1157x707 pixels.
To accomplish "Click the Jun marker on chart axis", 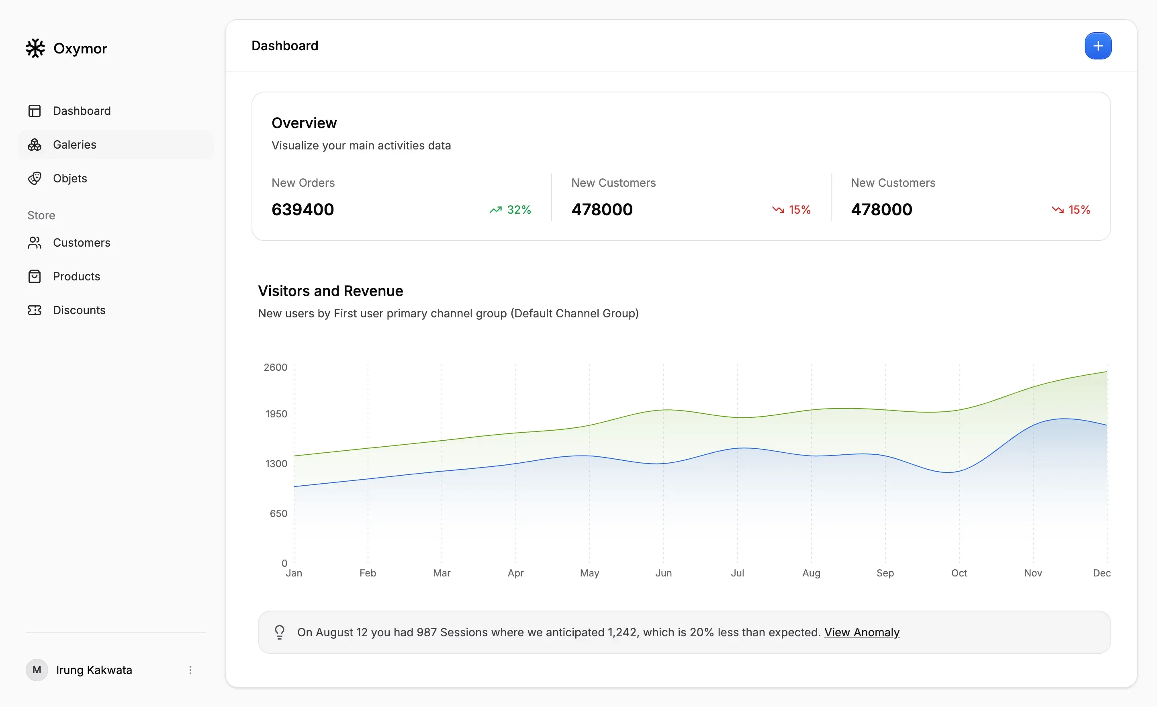I will 664,573.
